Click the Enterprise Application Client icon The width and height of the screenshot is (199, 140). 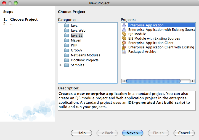[x=124, y=43]
